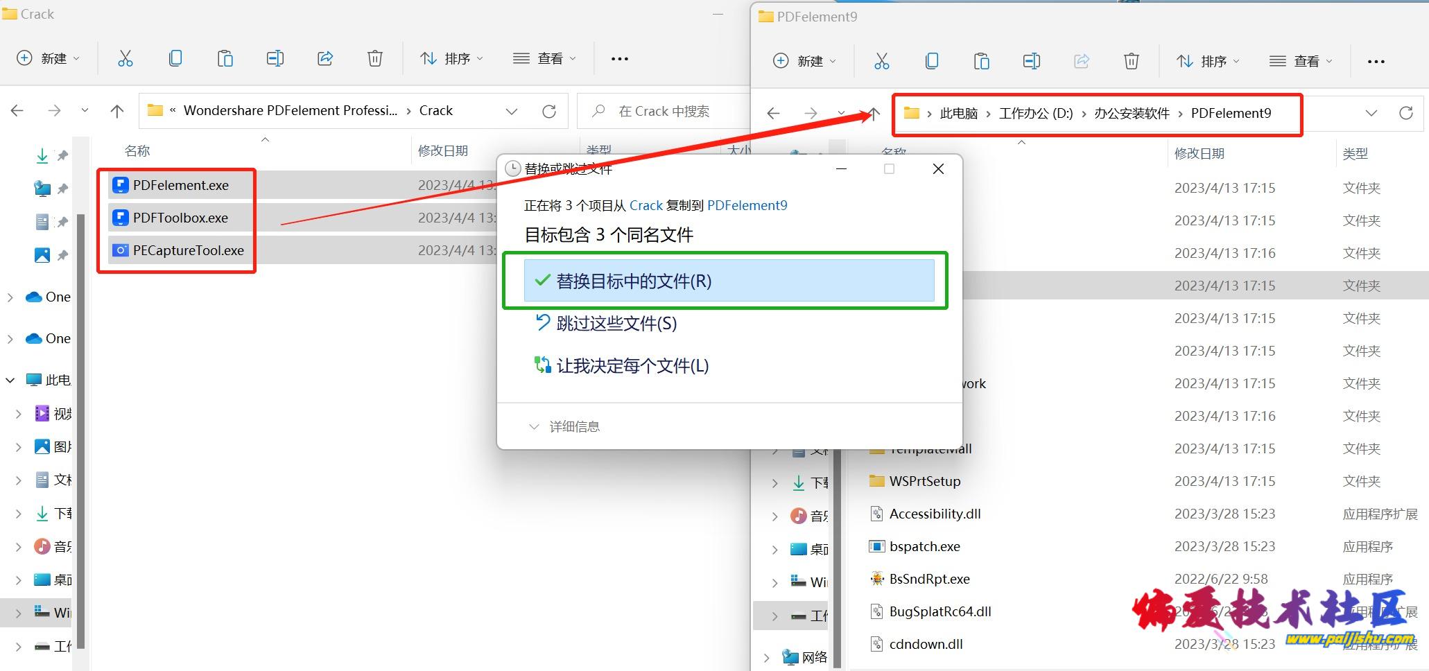Open recent locations chevron in Crack window
Image resolution: width=1429 pixels, height=671 pixels.
pyautogui.click(x=85, y=110)
